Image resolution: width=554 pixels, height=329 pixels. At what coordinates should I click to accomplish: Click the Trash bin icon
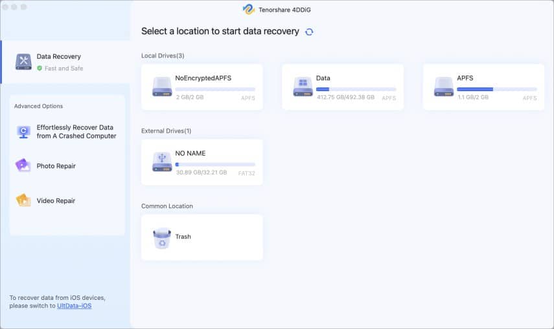tap(162, 239)
